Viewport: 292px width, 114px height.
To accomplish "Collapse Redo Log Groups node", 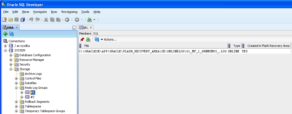I will click(x=16, y=88).
